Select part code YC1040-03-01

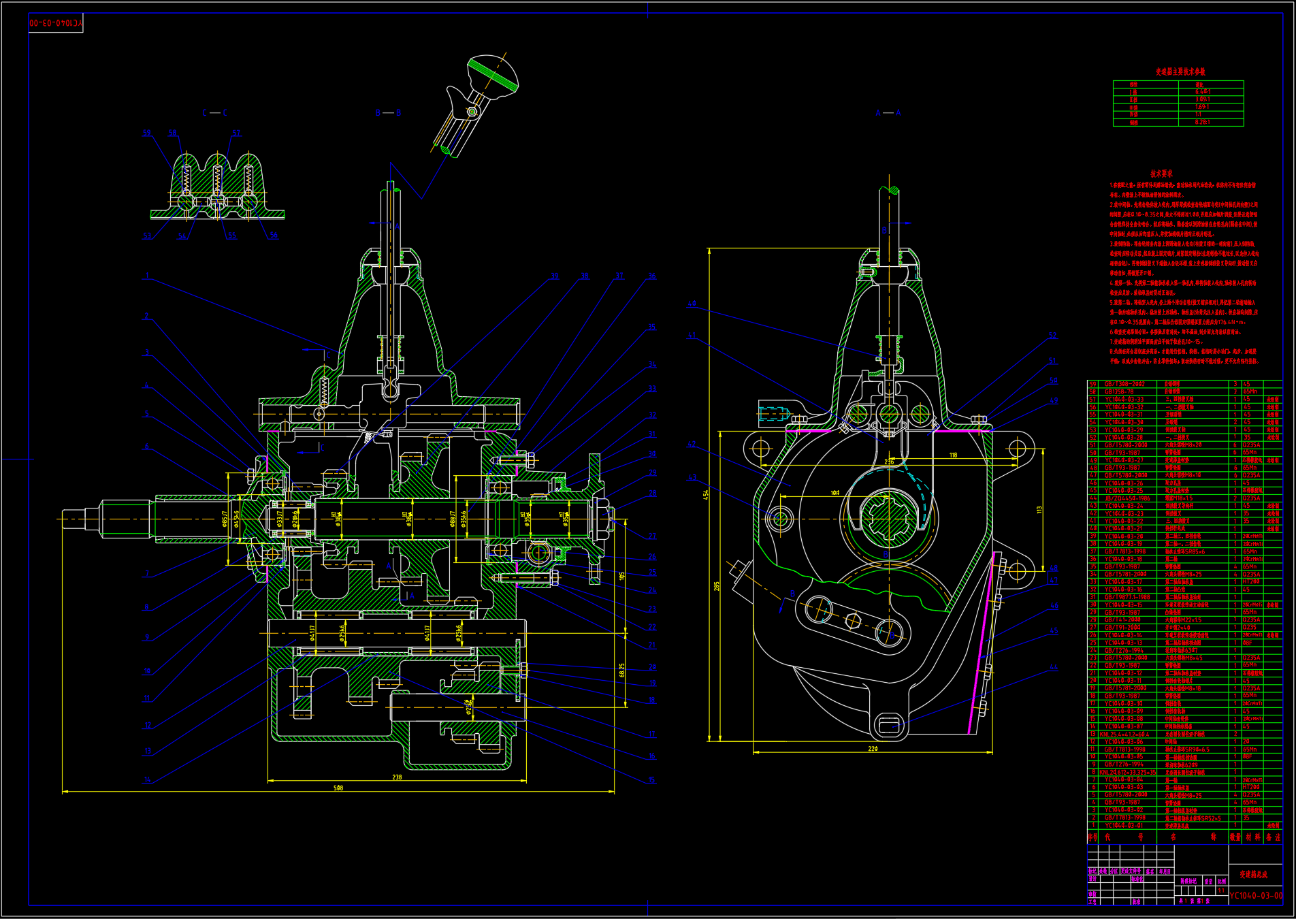1124,825
